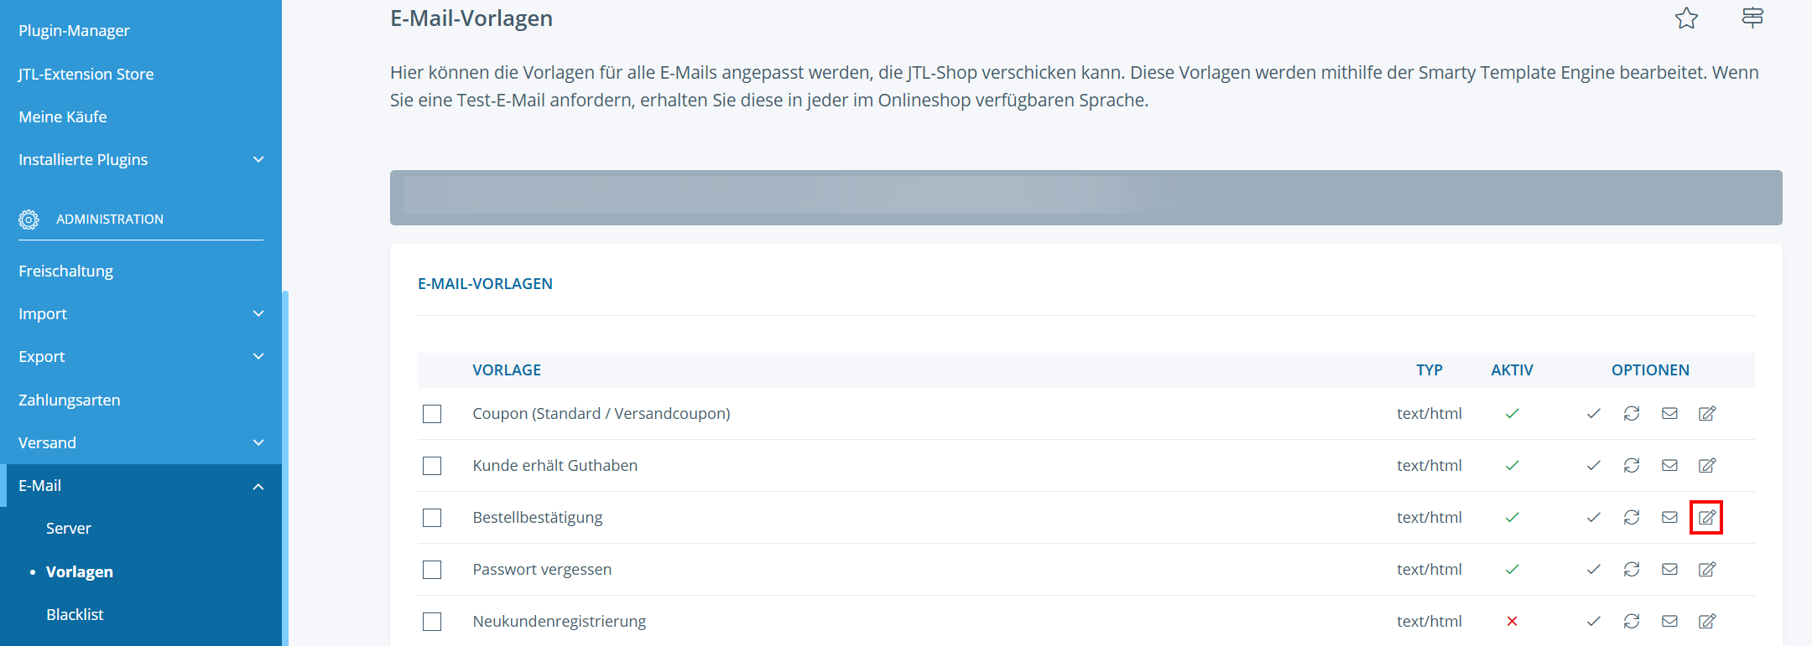The height and width of the screenshot is (646, 1812).
Task: Click the favorites star icon
Action: (x=1686, y=18)
